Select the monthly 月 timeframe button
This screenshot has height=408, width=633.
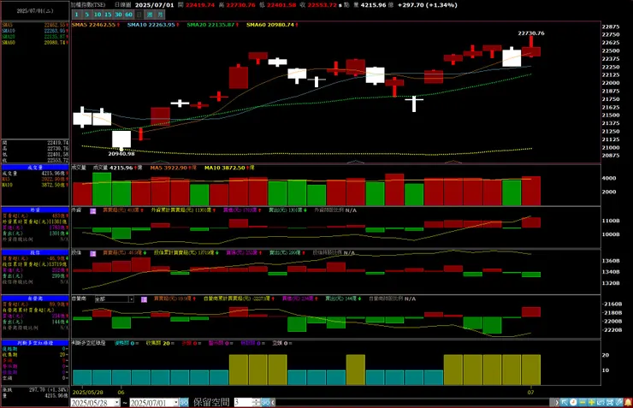pos(160,15)
